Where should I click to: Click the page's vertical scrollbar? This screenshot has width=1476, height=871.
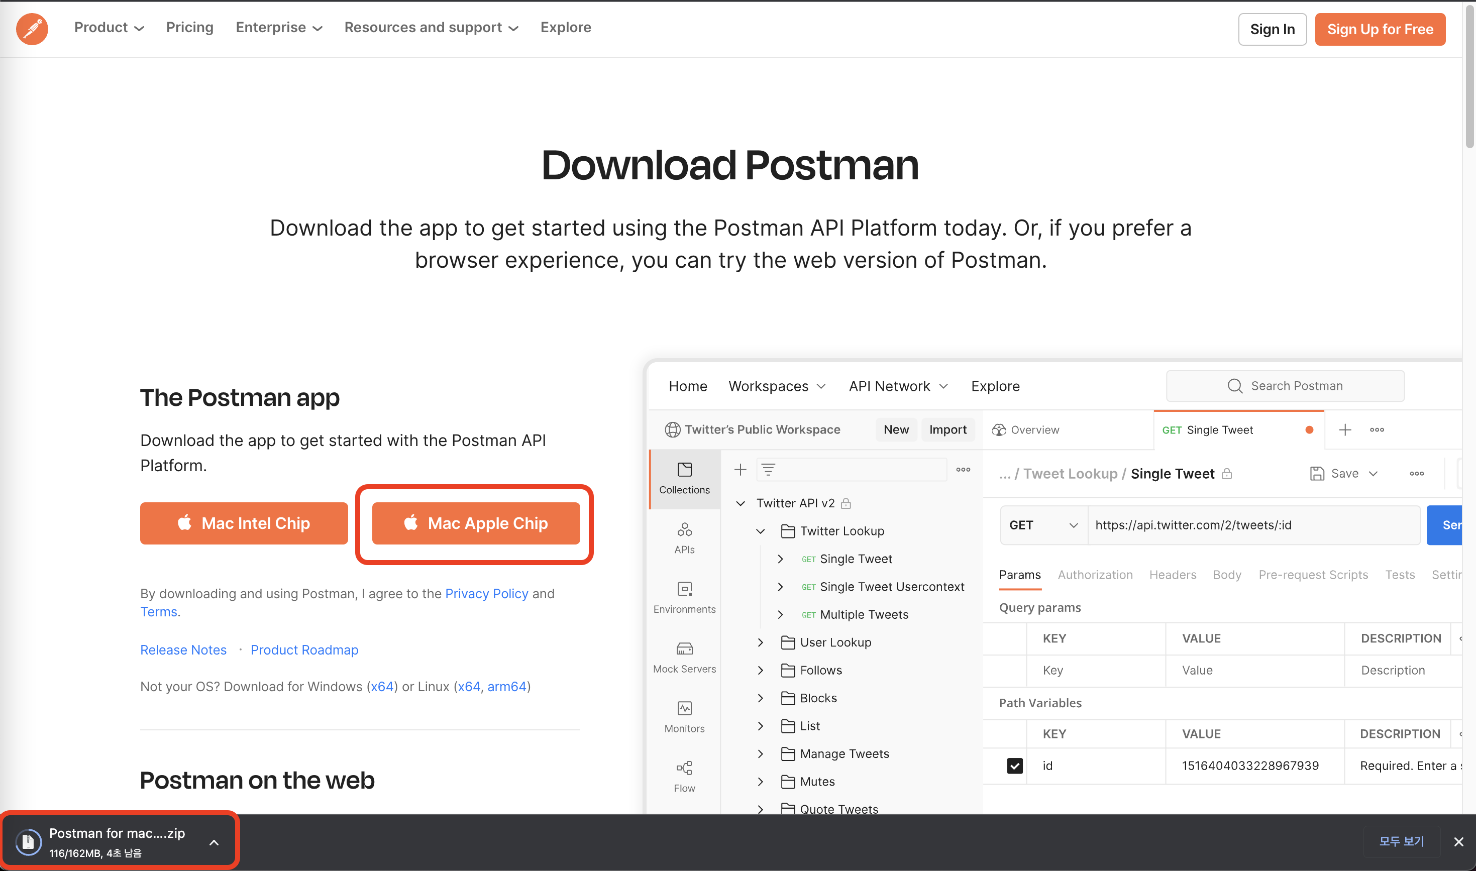tap(1469, 76)
